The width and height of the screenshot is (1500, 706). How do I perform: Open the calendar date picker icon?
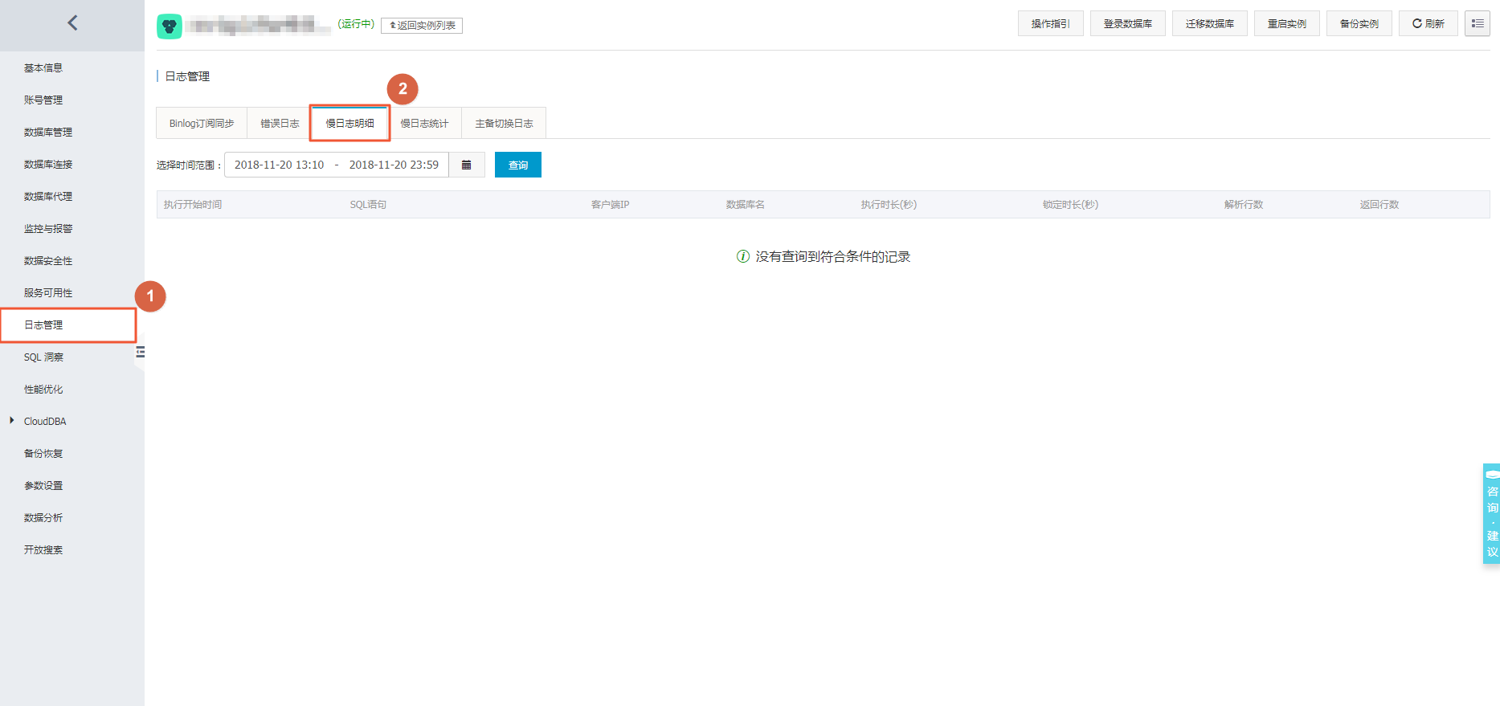466,165
